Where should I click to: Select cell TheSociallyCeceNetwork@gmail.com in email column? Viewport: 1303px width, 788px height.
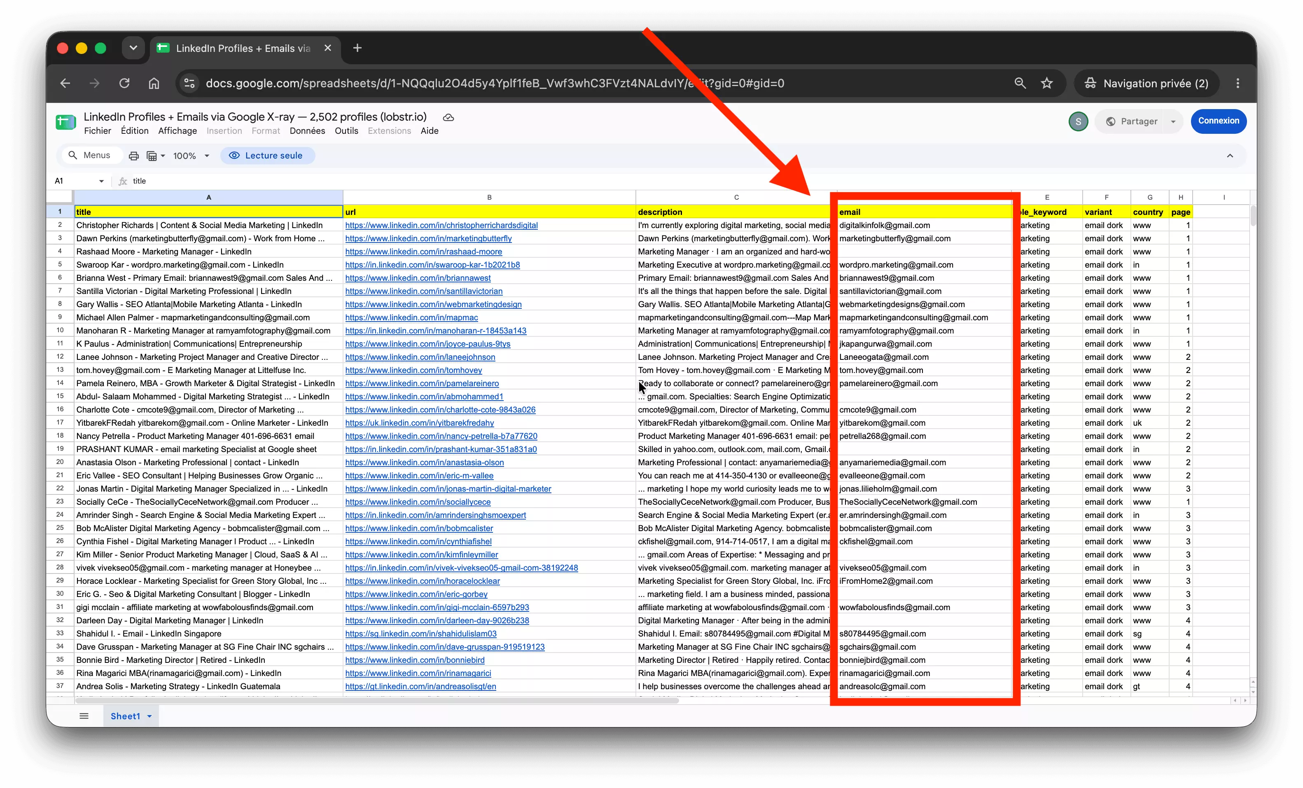tap(925, 502)
